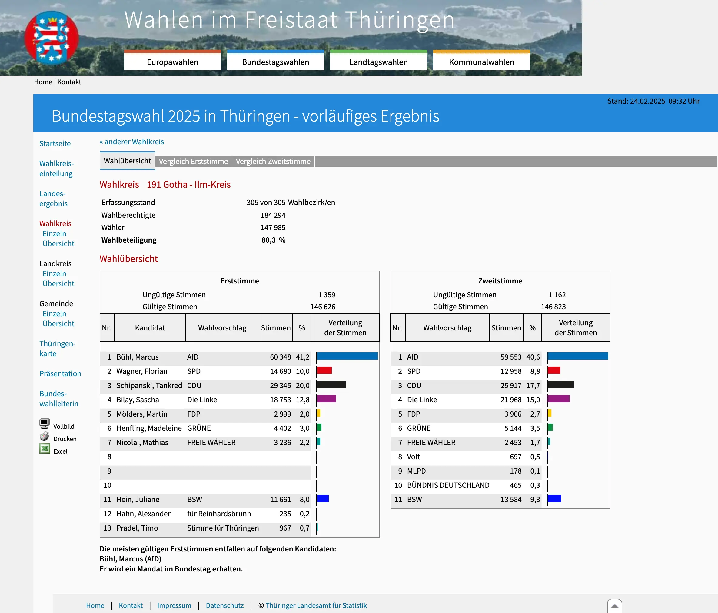Open the Europawahlen navigation item
The height and width of the screenshot is (613, 718).
[173, 61]
